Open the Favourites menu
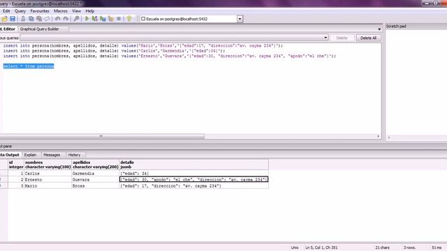Image resolution: width=447 pixels, height=251 pixels. tap(40, 11)
